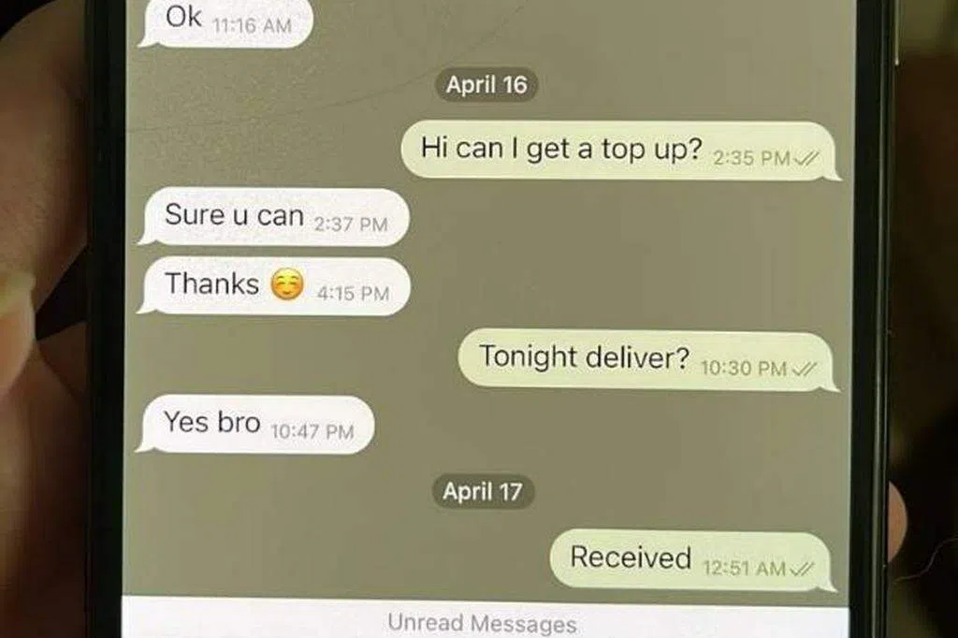Select the "Sure u can" message bubble

pos(274,217)
